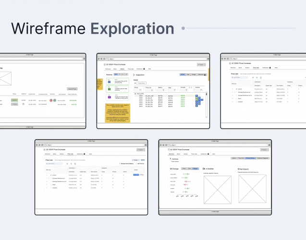Click Net Impact image placeholder
Screen dimensions: 306x240
[252, 189]
